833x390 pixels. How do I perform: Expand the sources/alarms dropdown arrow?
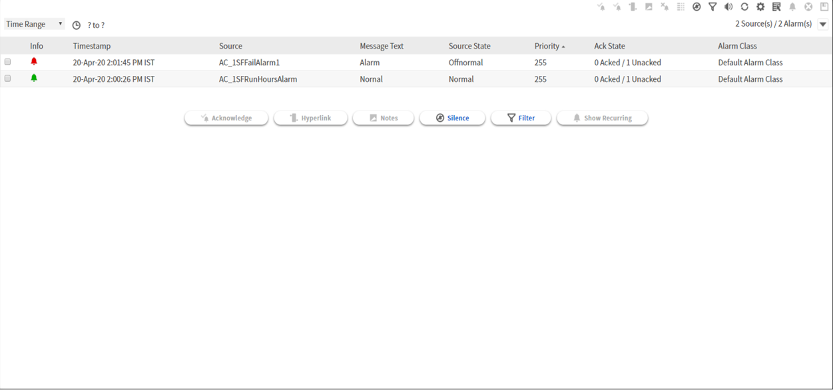click(x=823, y=25)
